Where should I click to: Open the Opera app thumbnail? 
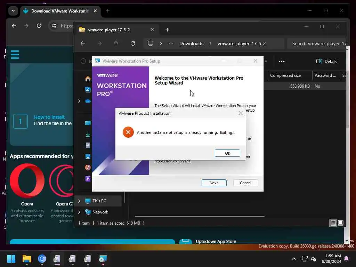point(27,180)
